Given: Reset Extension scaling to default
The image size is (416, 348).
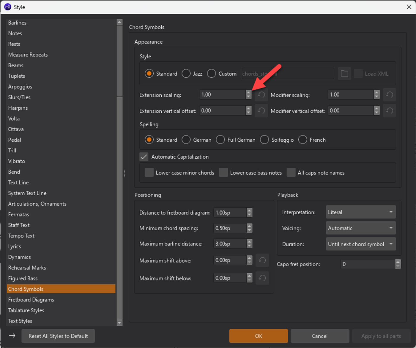Looking at the screenshot, I should click(261, 95).
